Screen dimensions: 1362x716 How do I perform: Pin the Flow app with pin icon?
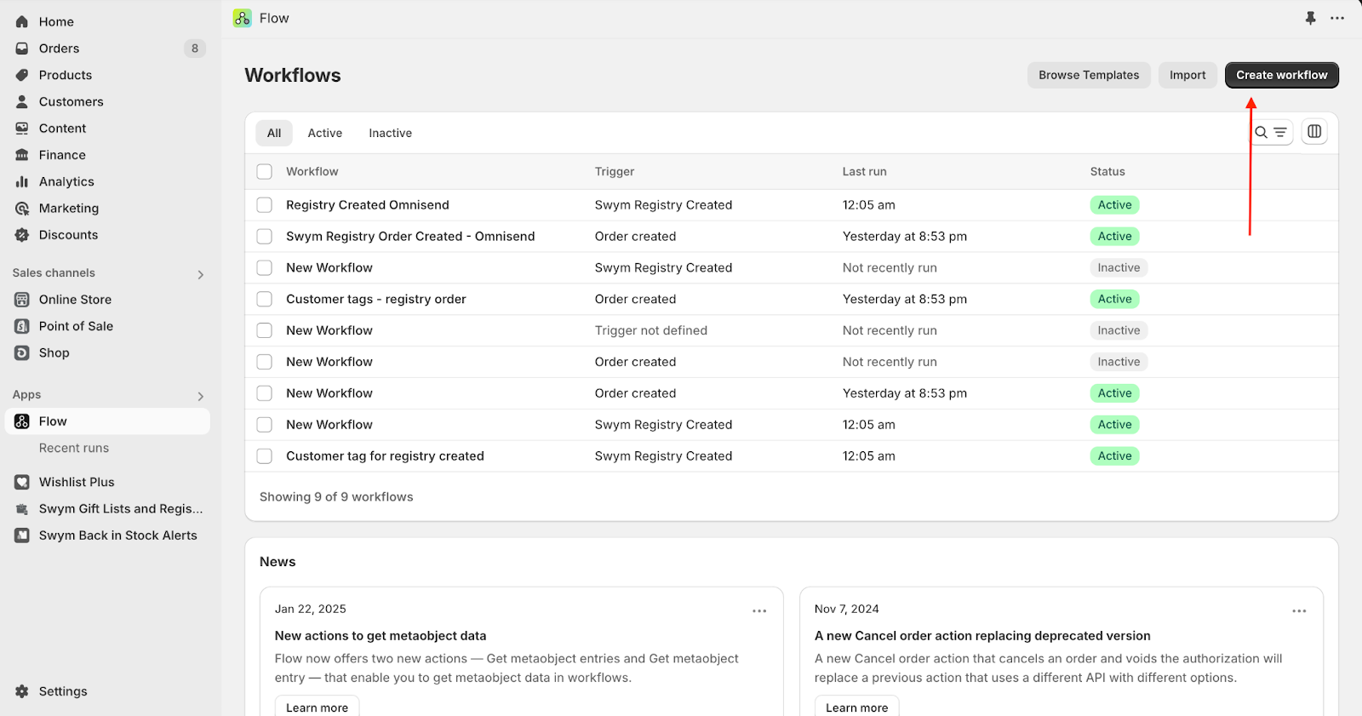tap(1311, 18)
